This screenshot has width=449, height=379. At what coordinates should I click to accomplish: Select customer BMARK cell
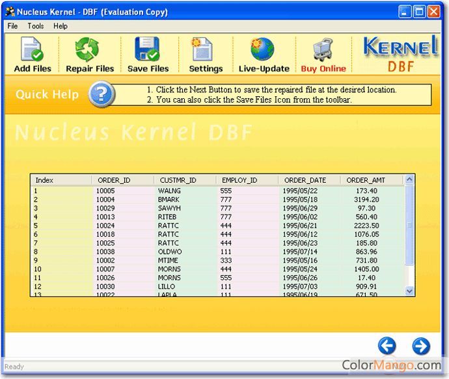(169, 200)
